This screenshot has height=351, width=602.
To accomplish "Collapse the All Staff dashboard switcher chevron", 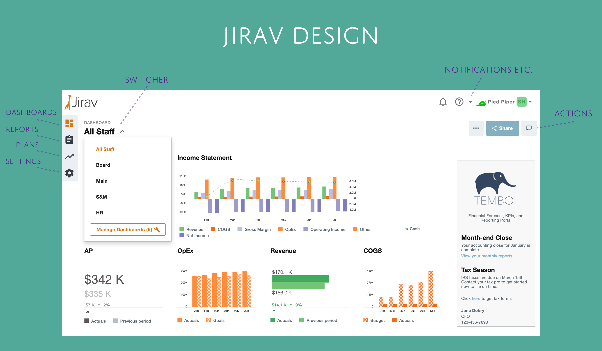I will point(122,131).
